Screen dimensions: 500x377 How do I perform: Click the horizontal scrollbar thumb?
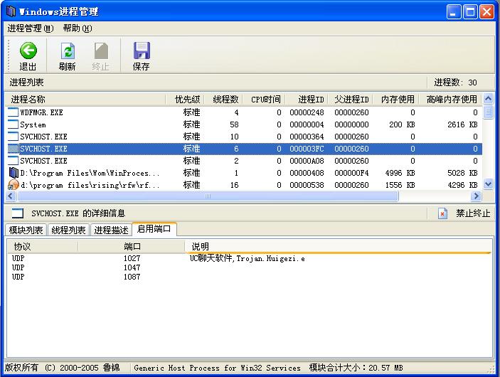pyautogui.click(x=208, y=196)
